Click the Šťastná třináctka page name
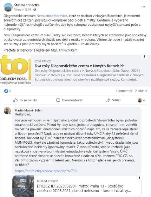Image resolution: width=151 pixels, height=197 pixels. click(27, 5)
